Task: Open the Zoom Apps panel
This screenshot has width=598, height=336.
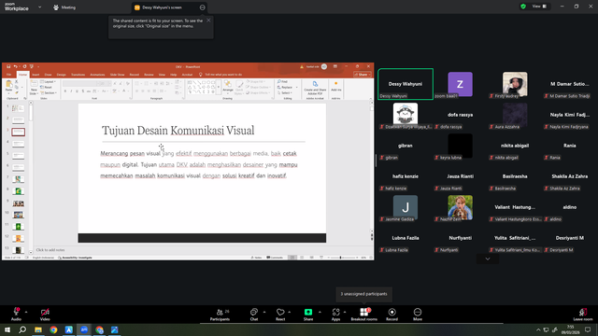Action: [x=335, y=315]
